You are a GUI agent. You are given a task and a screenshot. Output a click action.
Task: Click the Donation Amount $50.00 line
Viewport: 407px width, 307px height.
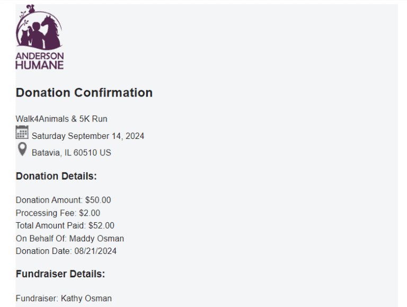point(64,200)
